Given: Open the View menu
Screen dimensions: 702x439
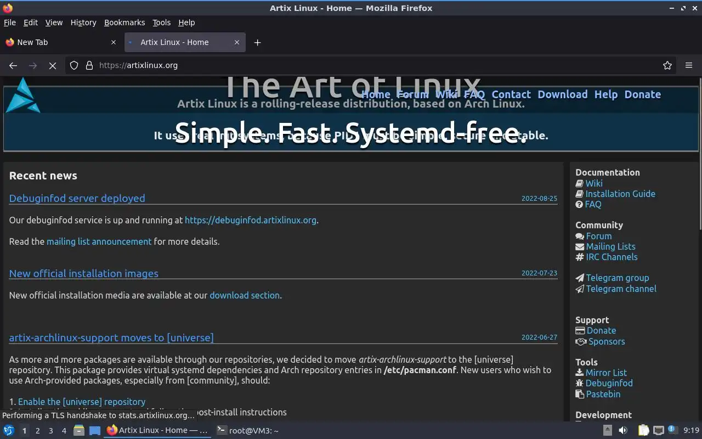Looking at the screenshot, I should point(54,22).
